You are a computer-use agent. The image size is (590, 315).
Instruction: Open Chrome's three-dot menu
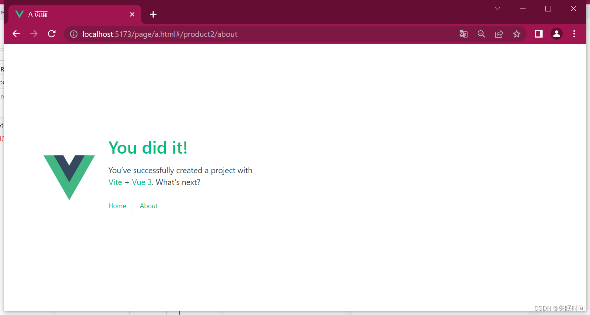coord(574,34)
